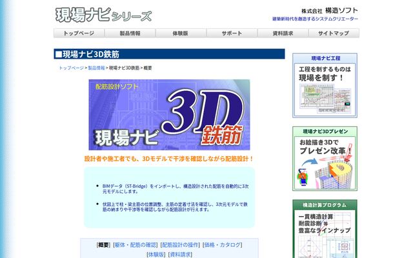
Task: Click the 概要 current section label
Action: pyautogui.click(x=103, y=245)
